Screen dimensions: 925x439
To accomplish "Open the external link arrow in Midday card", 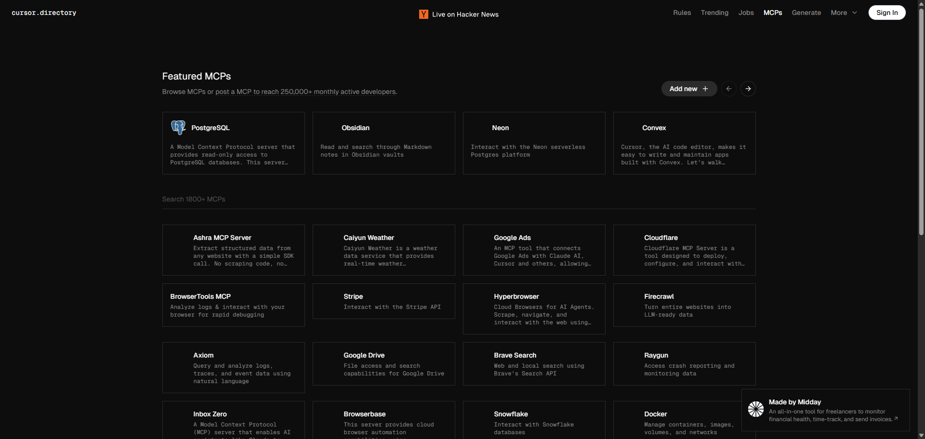I will click(x=896, y=419).
